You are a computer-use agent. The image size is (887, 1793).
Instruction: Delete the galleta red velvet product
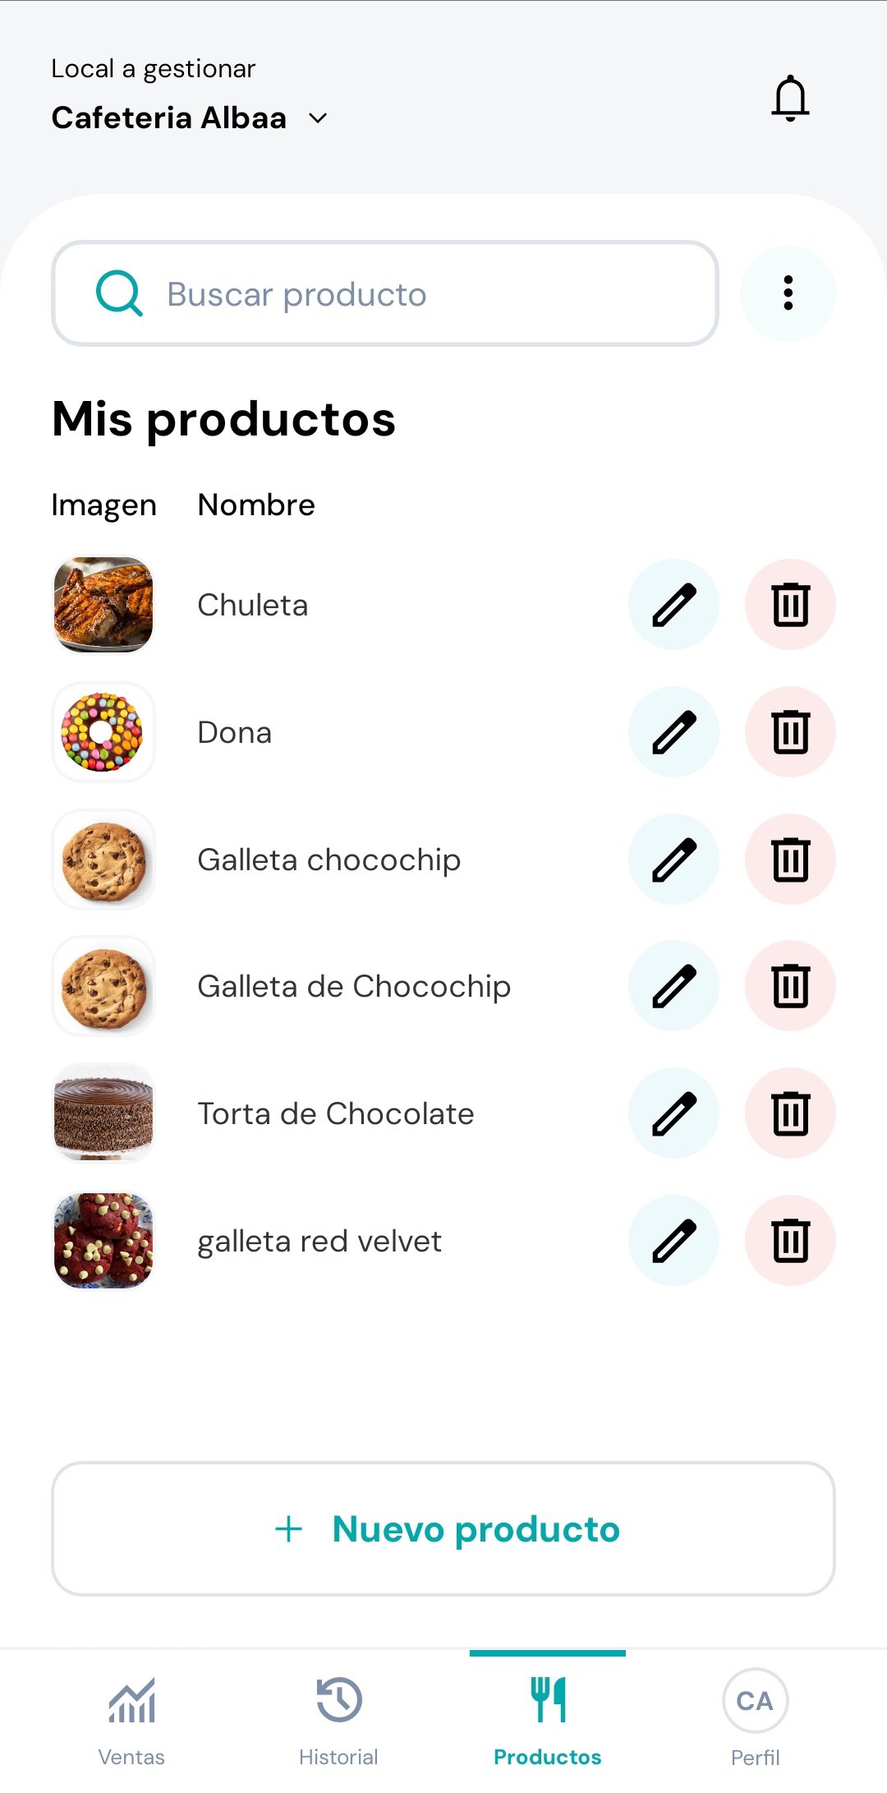coord(790,1240)
